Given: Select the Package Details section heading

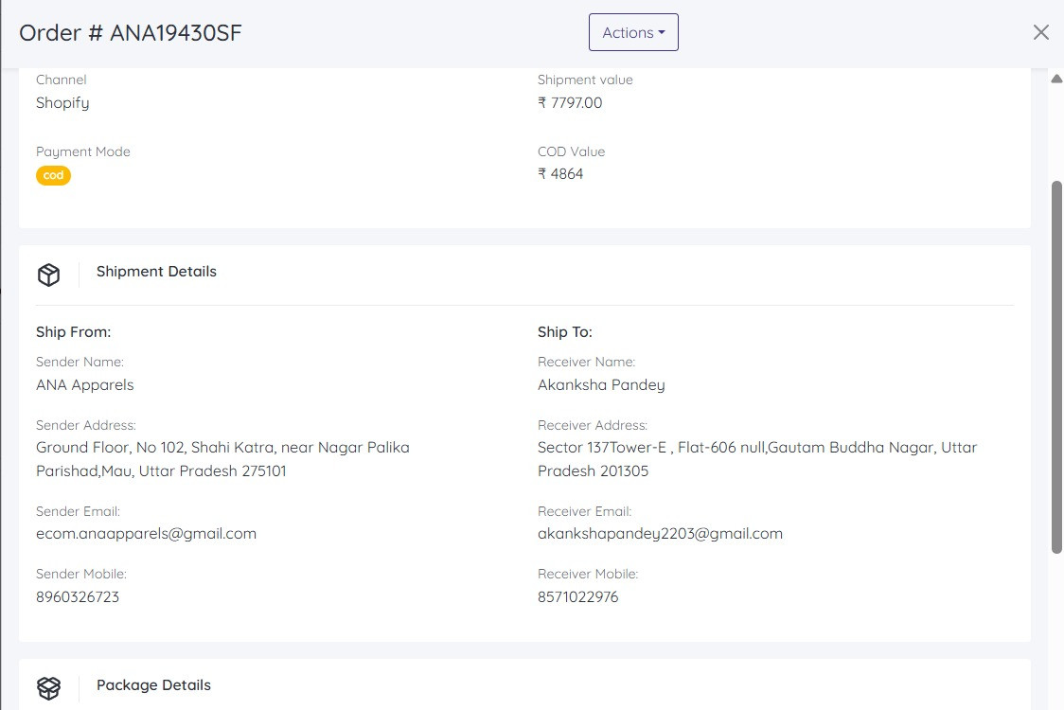Looking at the screenshot, I should (x=153, y=685).
